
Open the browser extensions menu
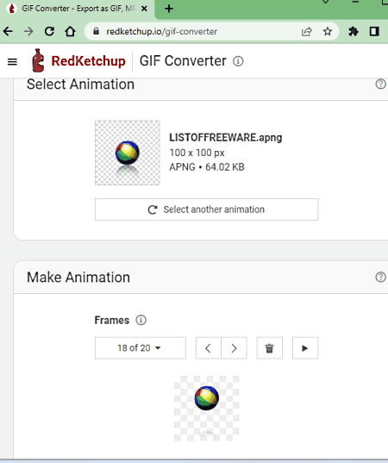tap(354, 31)
